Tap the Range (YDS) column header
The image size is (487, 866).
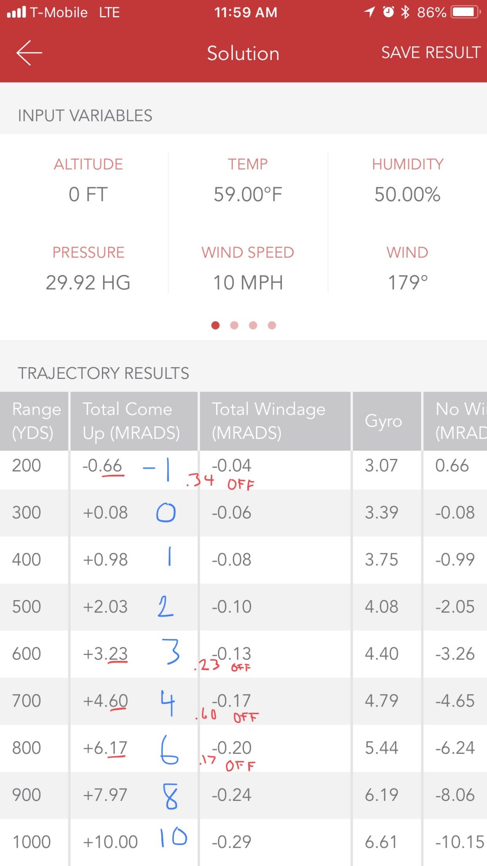point(35,421)
